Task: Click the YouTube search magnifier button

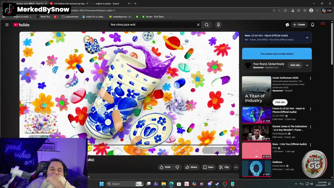Action: click(207, 25)
